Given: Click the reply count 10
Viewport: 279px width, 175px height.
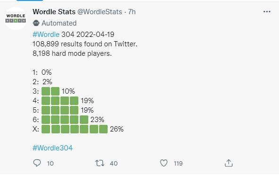Looking at the screenshot, I should coord(51,164).
